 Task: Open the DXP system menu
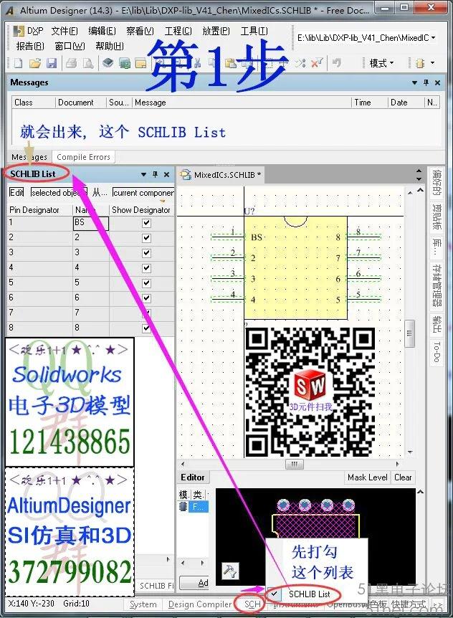click(28, 30)
